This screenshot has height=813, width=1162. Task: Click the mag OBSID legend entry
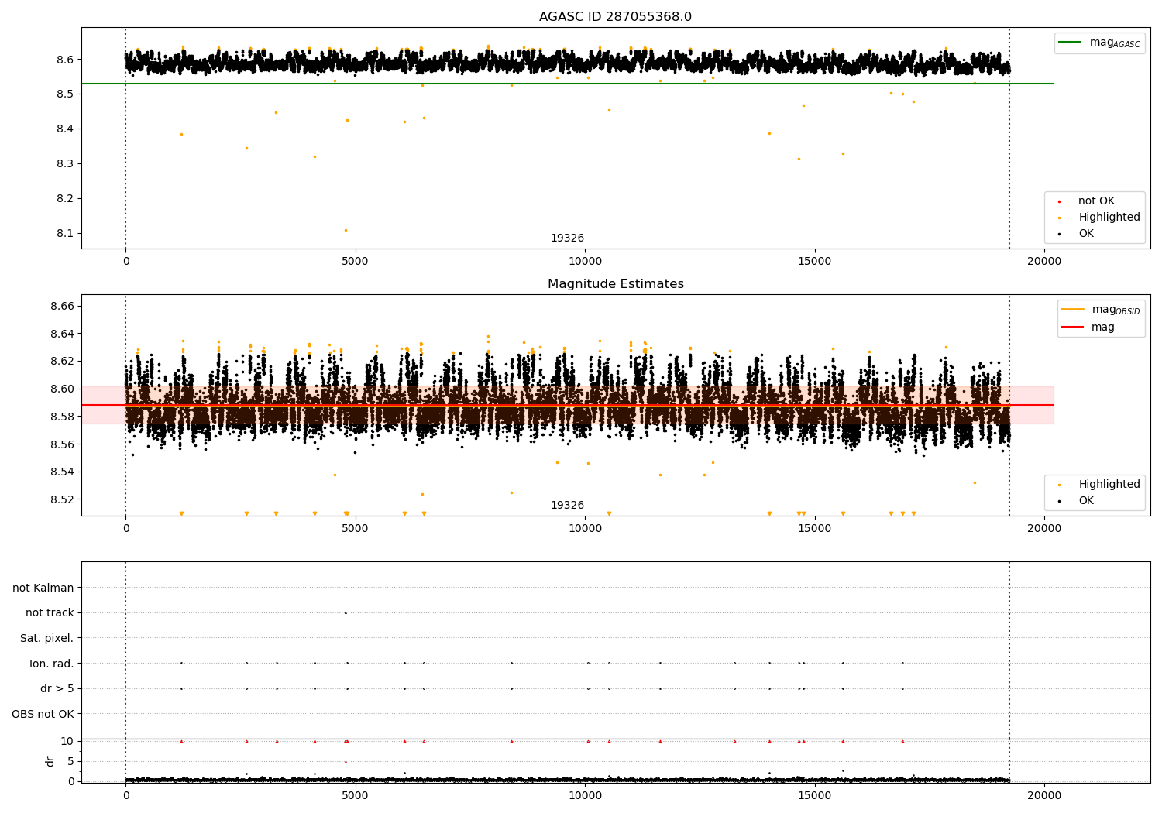point(1100,310)
